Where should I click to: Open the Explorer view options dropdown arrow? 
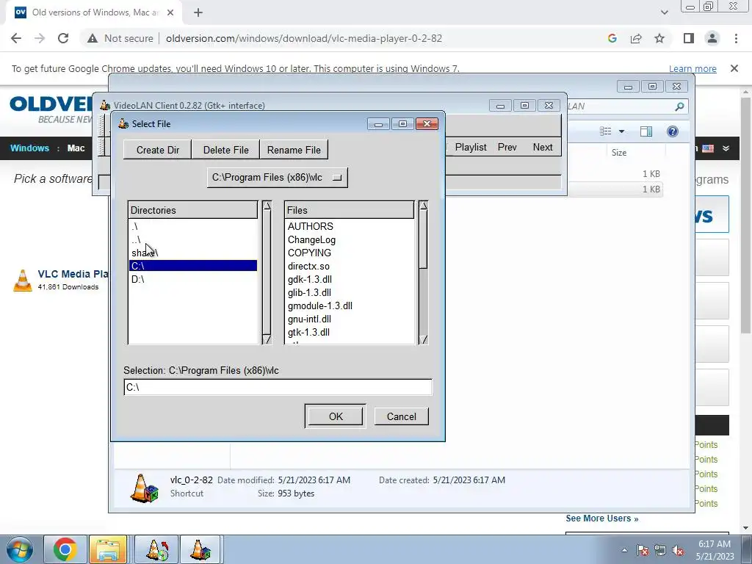pos(621,131)
